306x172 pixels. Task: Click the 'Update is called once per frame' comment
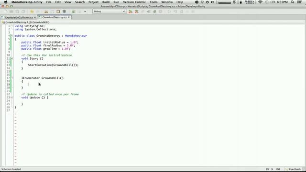[x=50, y=94]
